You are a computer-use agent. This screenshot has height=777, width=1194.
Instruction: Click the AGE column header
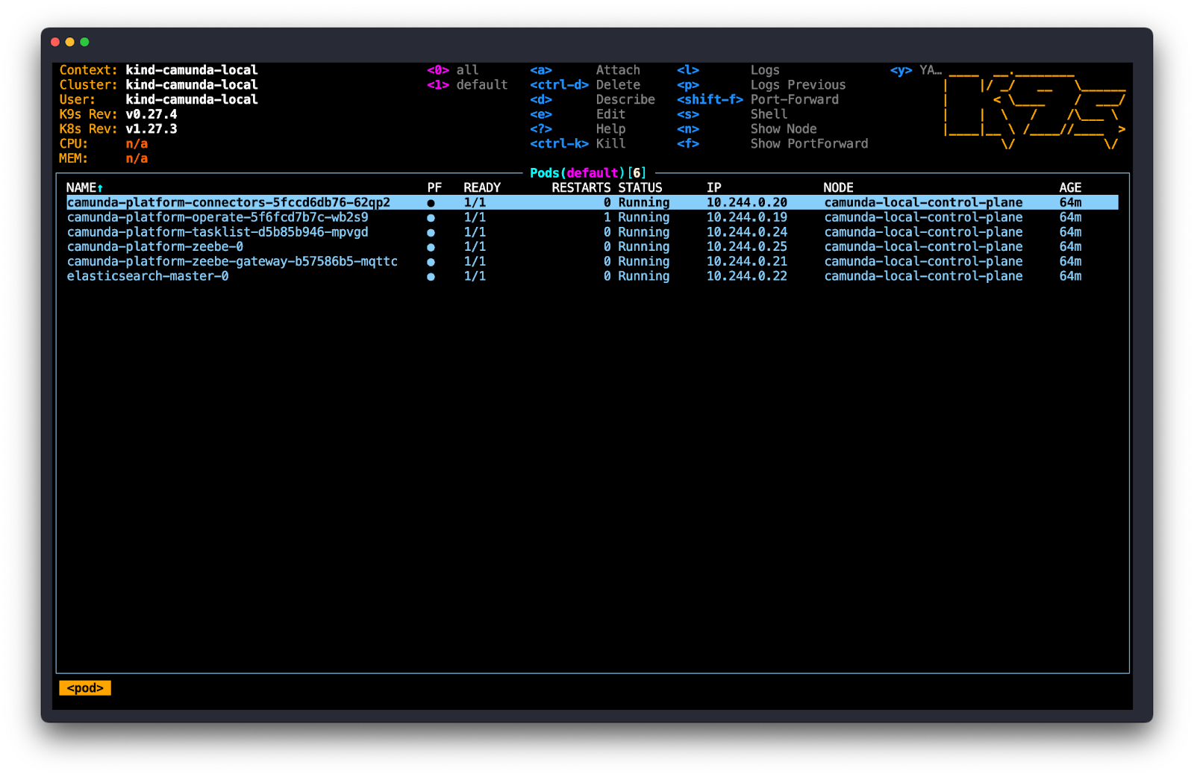(x=1070, y=187)
